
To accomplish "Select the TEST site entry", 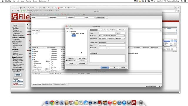I will [74, 36].
